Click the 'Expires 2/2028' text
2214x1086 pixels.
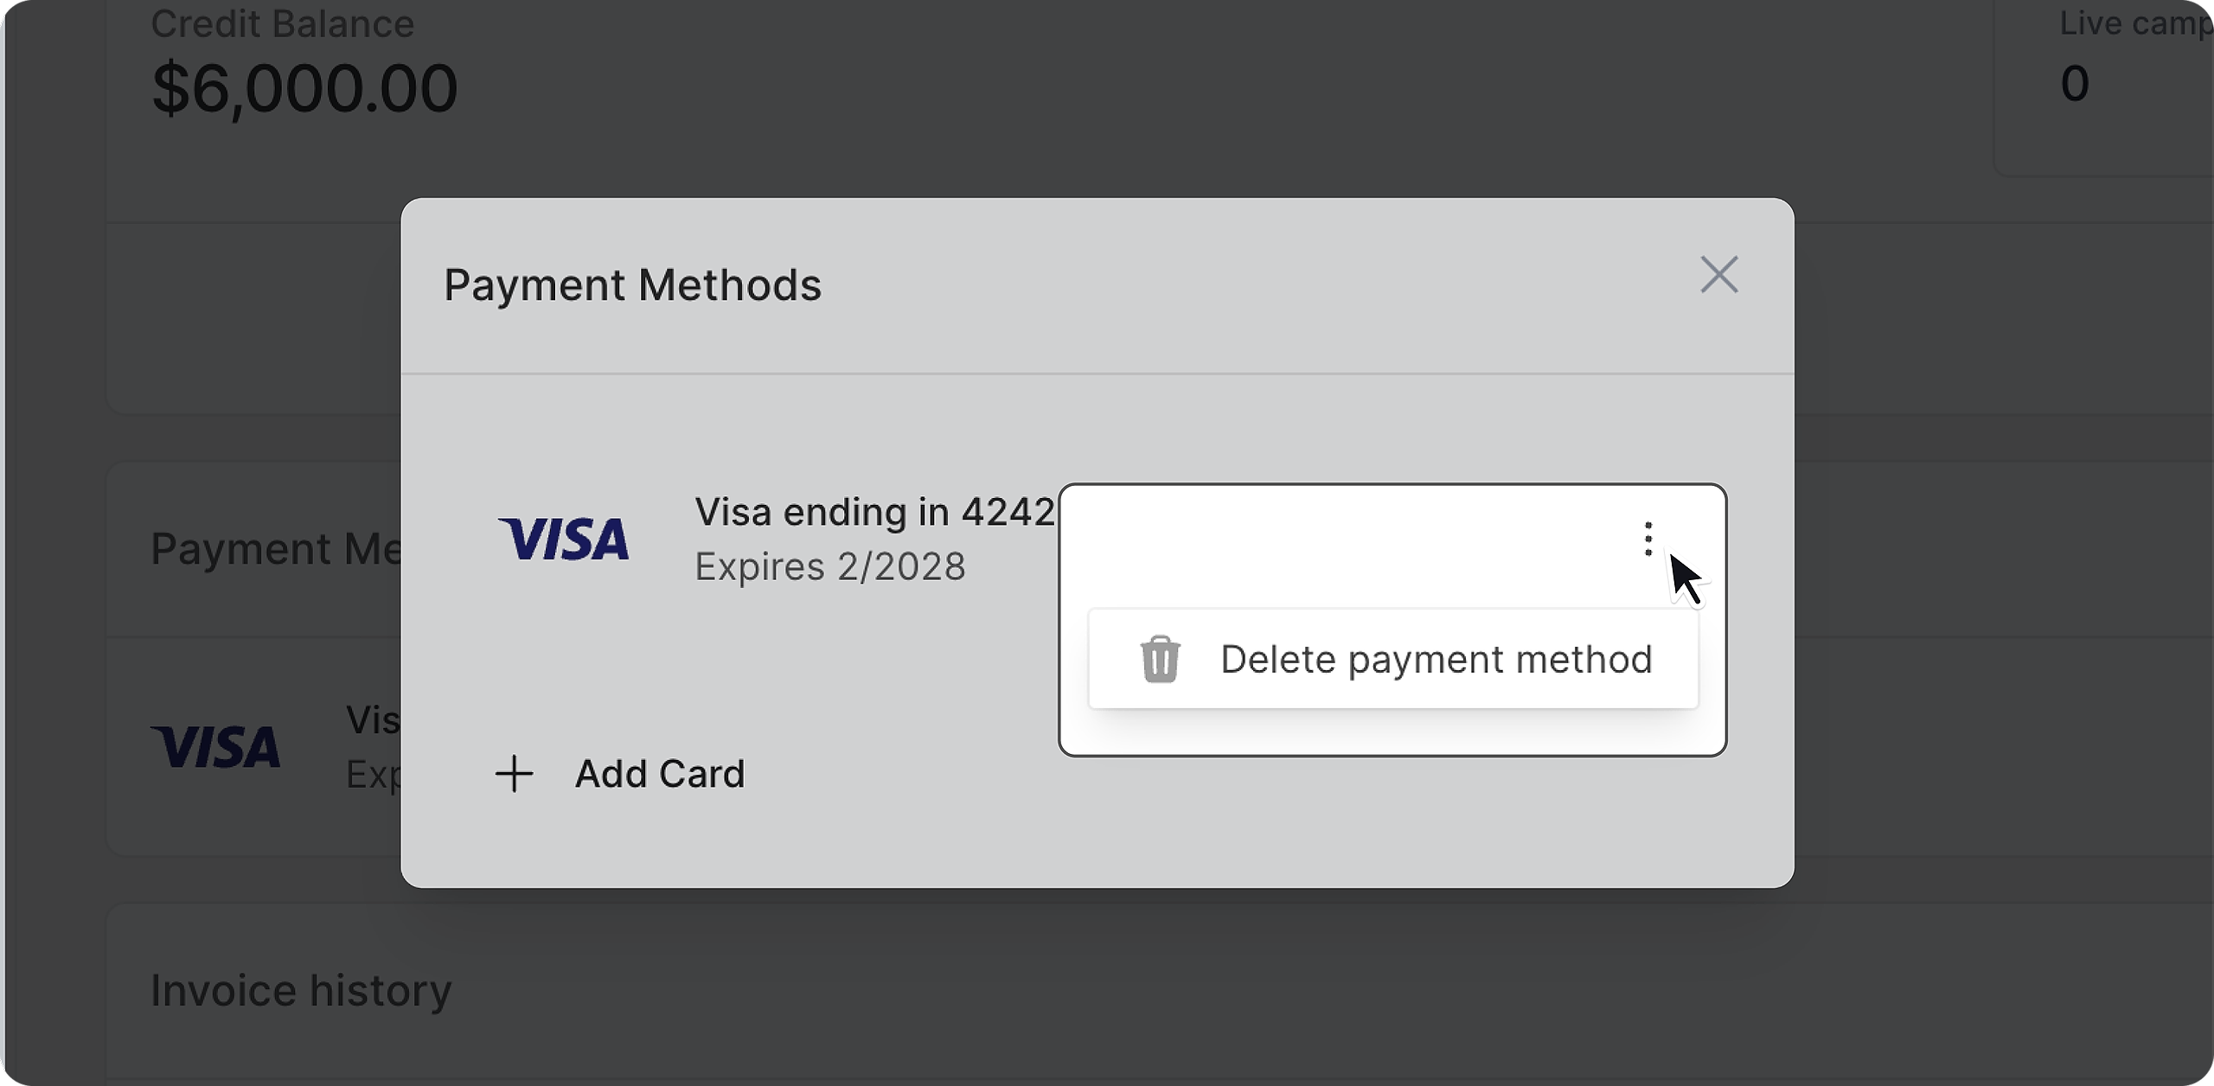click(x=830, y=567)
